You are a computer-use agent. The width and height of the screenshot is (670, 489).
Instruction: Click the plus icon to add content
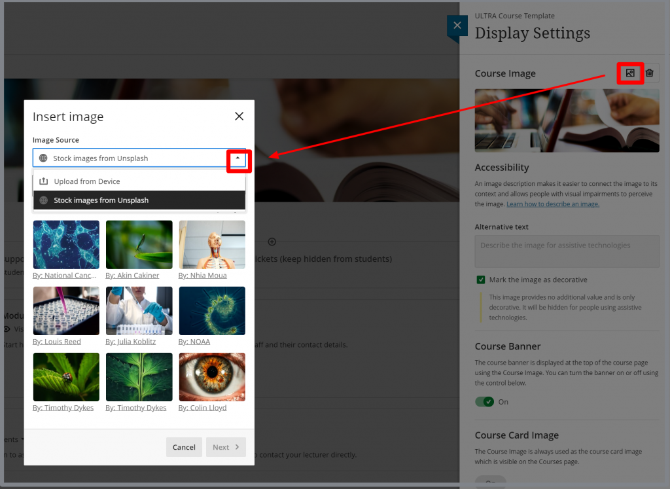tap(272, 242)
